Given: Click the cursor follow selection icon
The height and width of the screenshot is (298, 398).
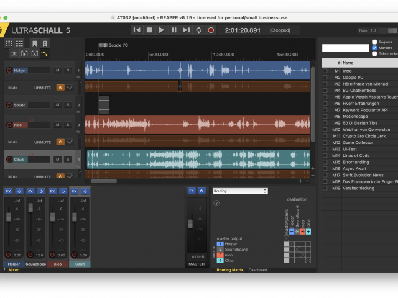Looking at the screenshot, I should pyautogui.click(x=24, y=54).
